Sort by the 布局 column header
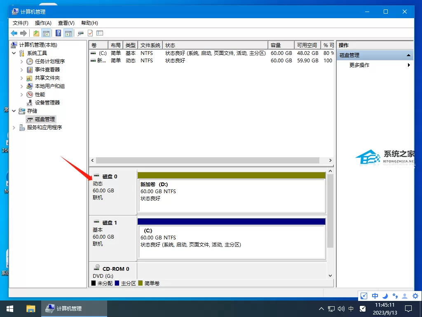Image resolution: width=422 pixels, height=317 pixels. [x=116, y=45]
